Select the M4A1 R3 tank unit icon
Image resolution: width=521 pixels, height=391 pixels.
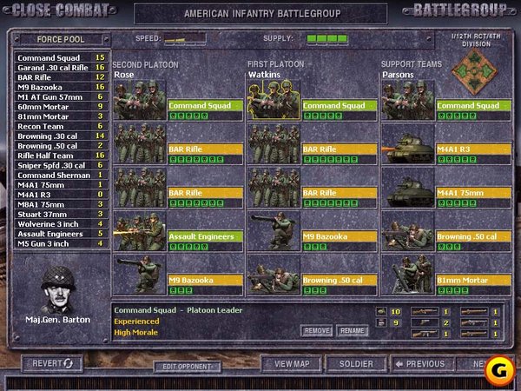click(408, 143)
